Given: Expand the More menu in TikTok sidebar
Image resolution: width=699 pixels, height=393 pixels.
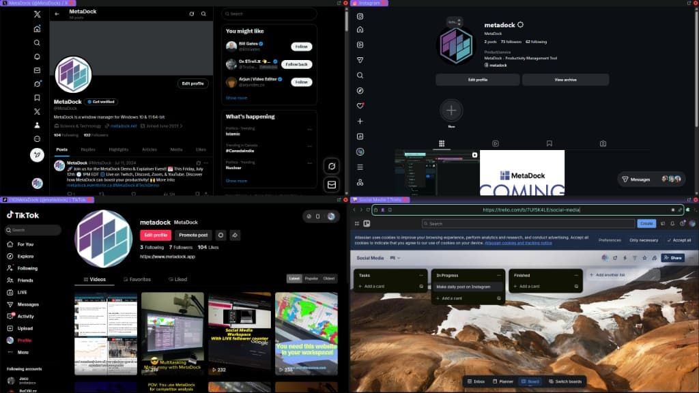Looking at the screenshot, I should (23, 352).
